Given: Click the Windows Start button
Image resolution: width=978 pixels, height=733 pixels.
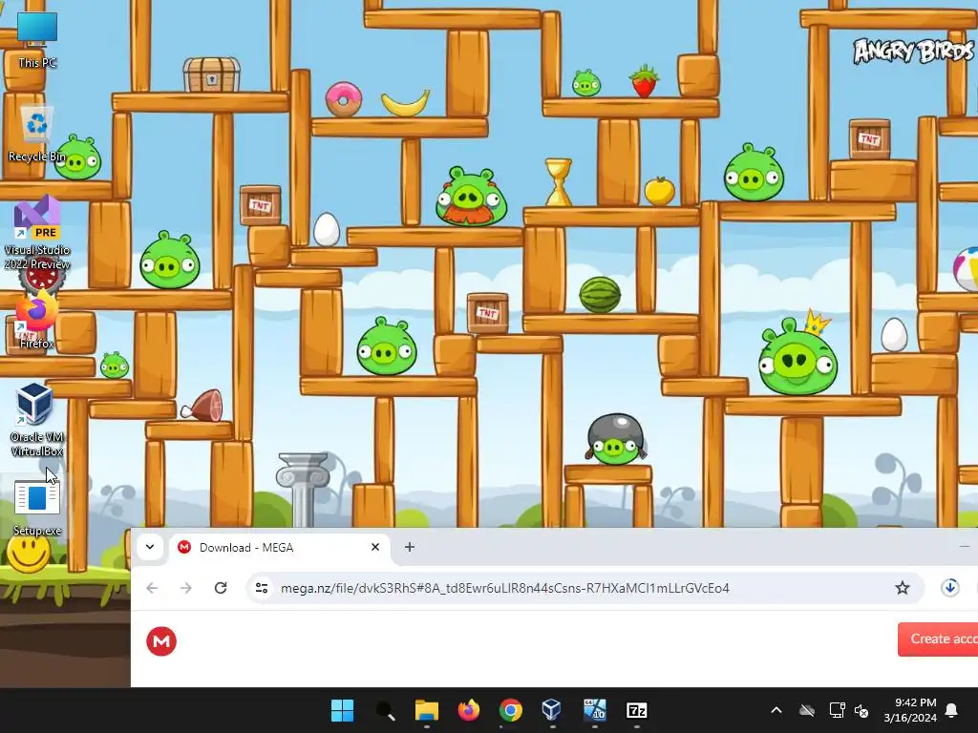Looking at the screenshot, I should pyautogui.click(x=342, y=710).
